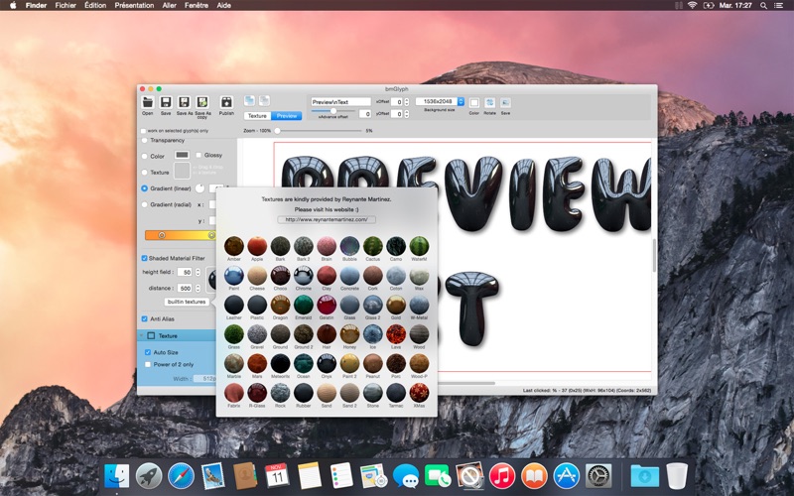
Task: Disable the Shaded Material Filter checkbox
Action: [x=144, y=258]
